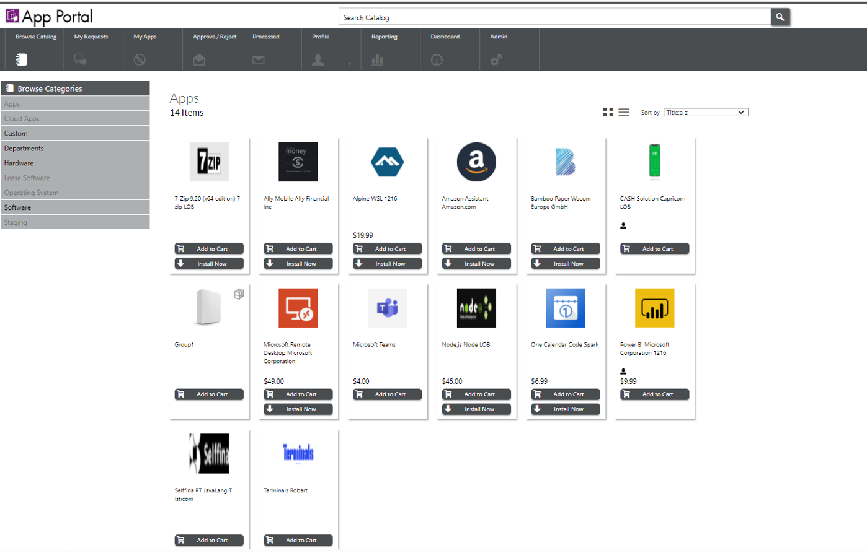Open the Sort by dropdown

(x=706, y=113)
